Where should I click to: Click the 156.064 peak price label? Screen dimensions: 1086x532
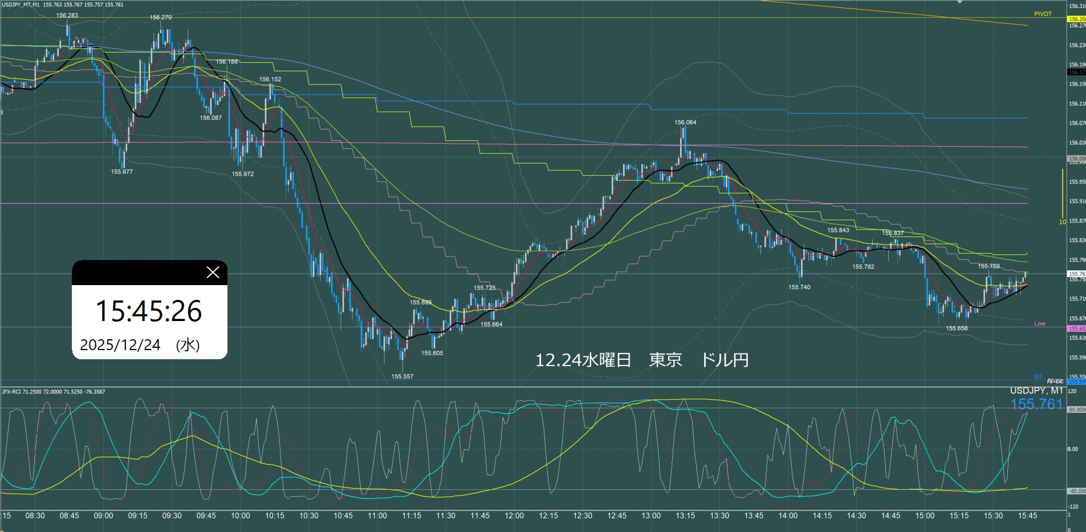[685, 122]
